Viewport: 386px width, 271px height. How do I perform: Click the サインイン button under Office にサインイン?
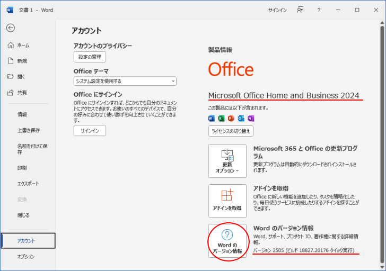[90, 131]
